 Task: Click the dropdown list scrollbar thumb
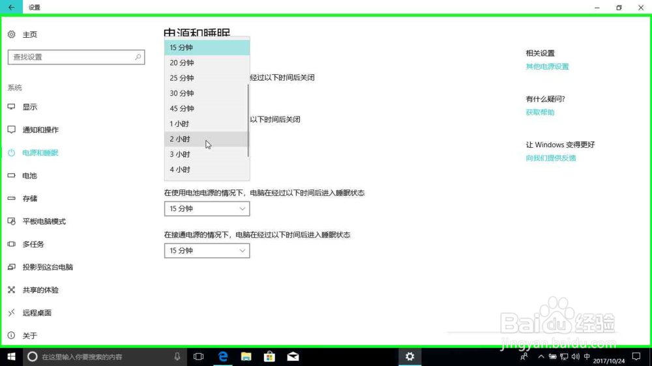coord(248,120)
